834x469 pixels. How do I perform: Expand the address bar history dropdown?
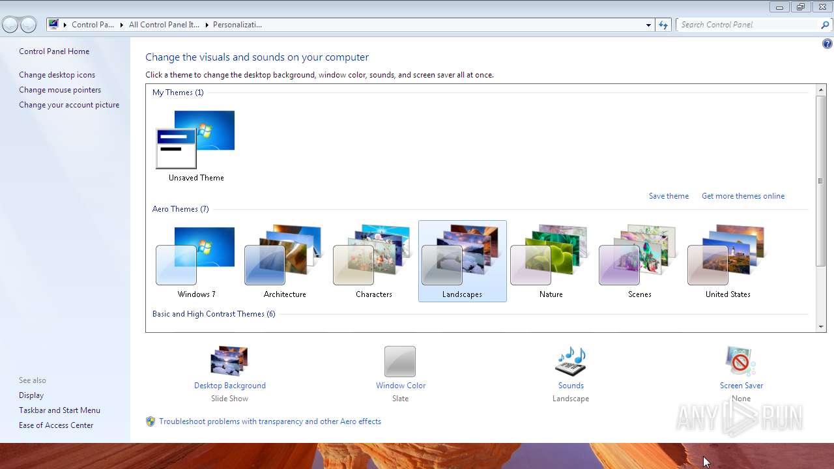(648, 25)
